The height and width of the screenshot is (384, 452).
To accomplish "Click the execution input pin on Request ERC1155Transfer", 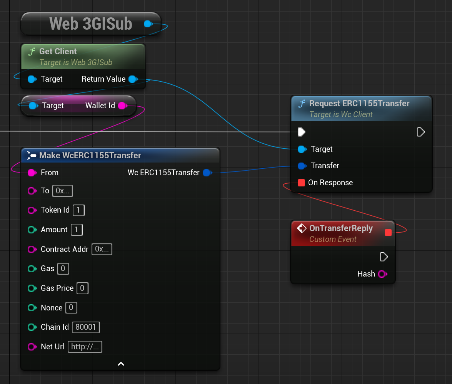I will [x=301, y=132].
